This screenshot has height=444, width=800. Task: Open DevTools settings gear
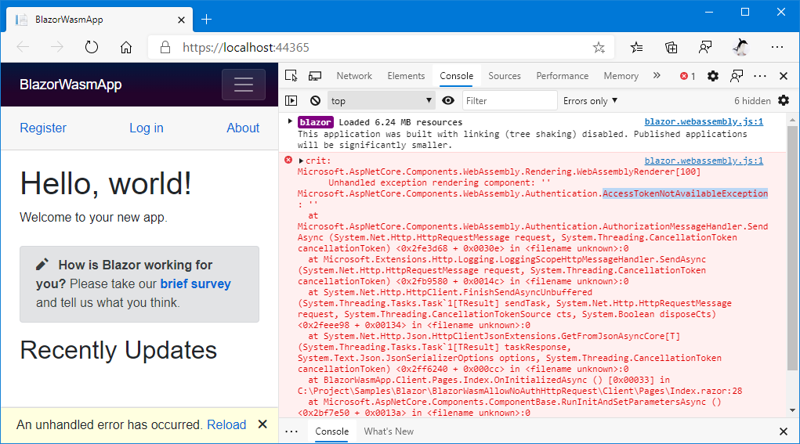click(x=713, y=76)
